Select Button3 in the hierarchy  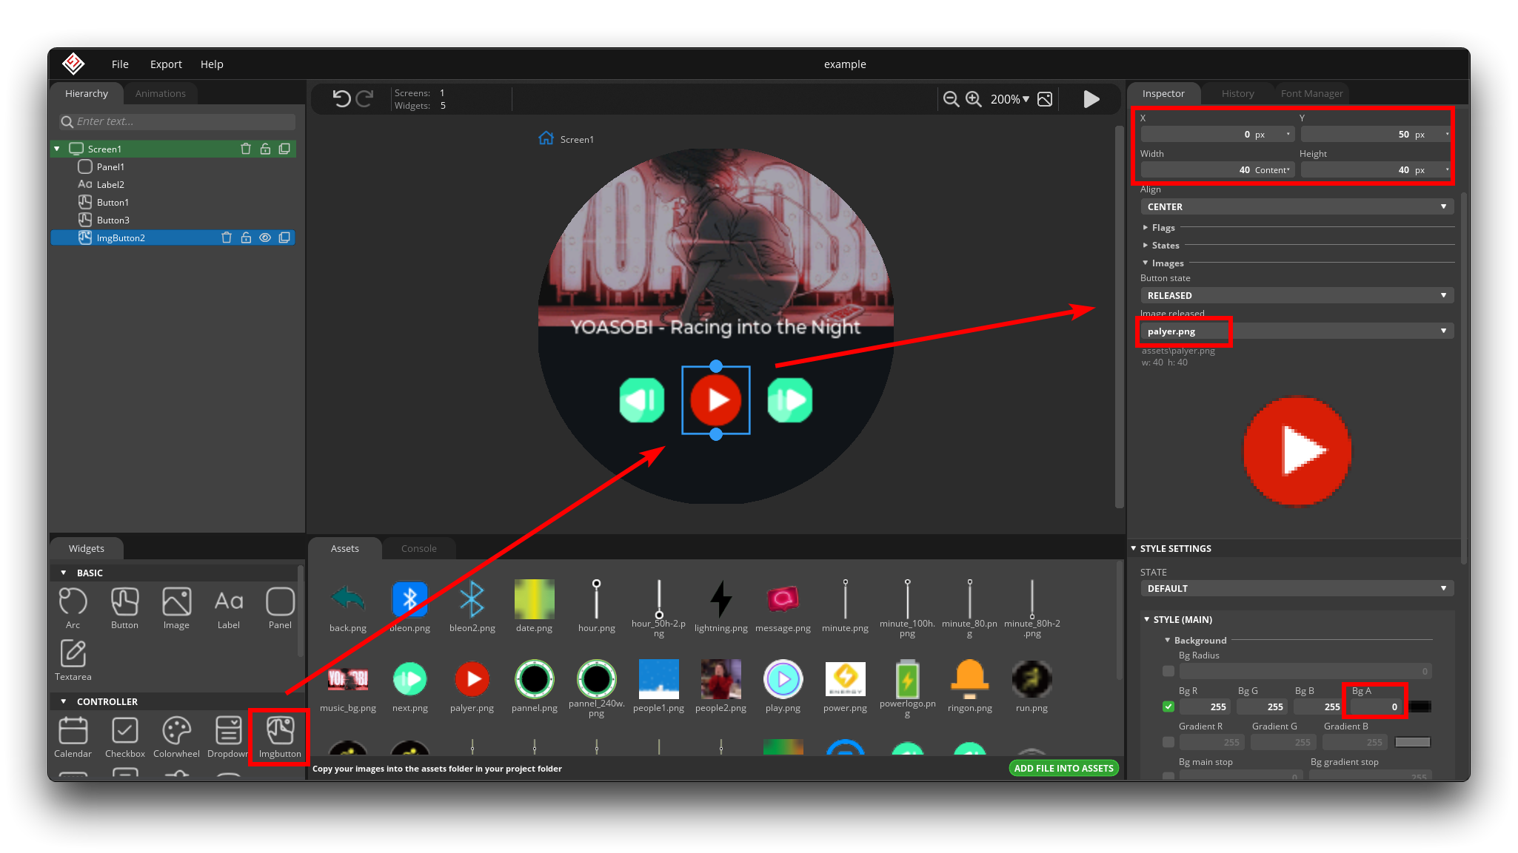[113, 220]
